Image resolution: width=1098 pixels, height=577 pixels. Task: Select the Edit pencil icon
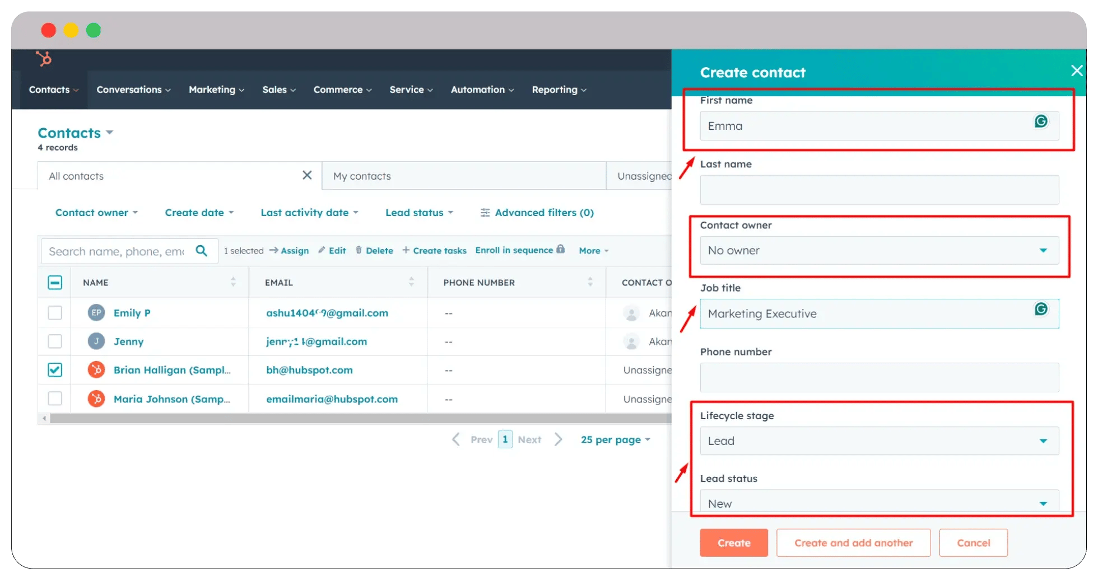pos(323,250)
